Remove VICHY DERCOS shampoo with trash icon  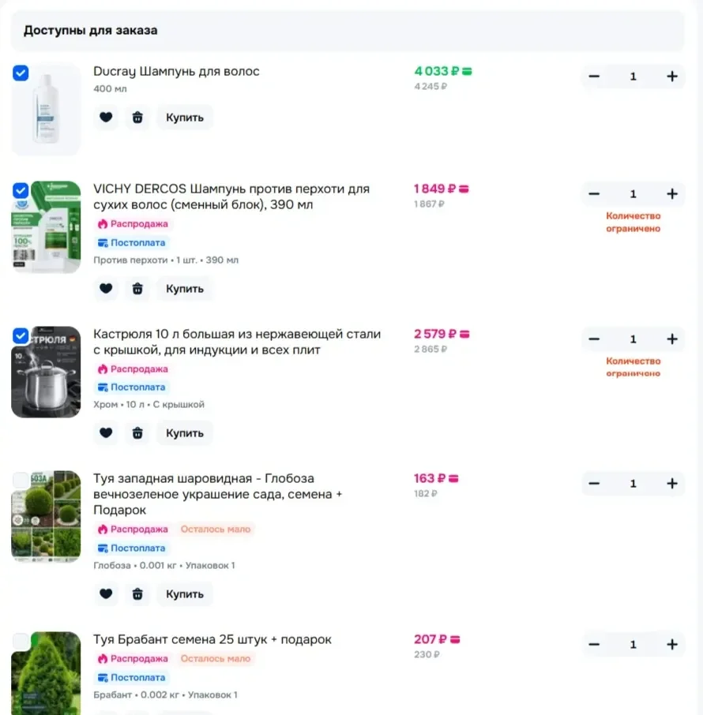[137, 289]
